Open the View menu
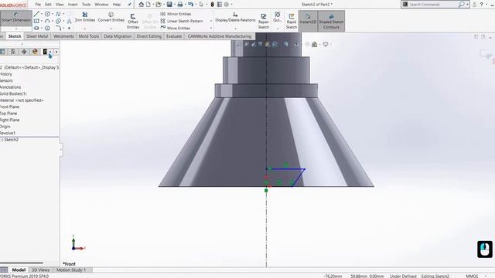This screenshot has width=495, height=278. (60, 5)
